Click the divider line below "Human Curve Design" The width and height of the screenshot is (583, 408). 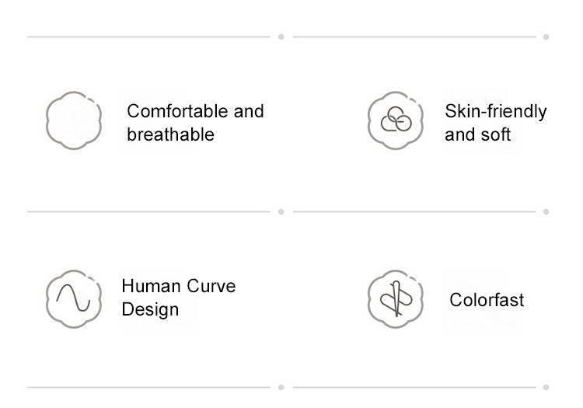click(148, 386)
